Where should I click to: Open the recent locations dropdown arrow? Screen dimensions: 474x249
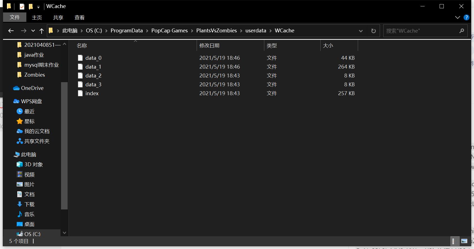(x=33, y=31)
